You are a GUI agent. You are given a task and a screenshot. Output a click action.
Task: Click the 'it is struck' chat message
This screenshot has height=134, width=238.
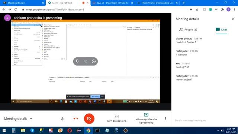[x=181, y=55]
